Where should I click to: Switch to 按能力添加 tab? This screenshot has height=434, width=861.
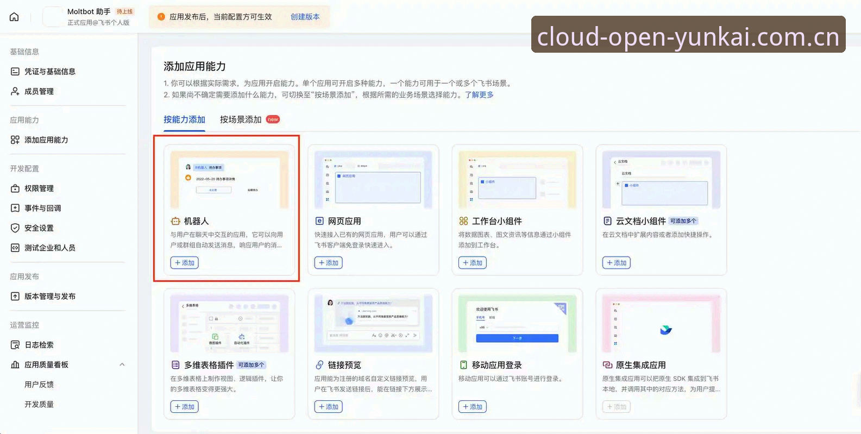tap(184, 119)
